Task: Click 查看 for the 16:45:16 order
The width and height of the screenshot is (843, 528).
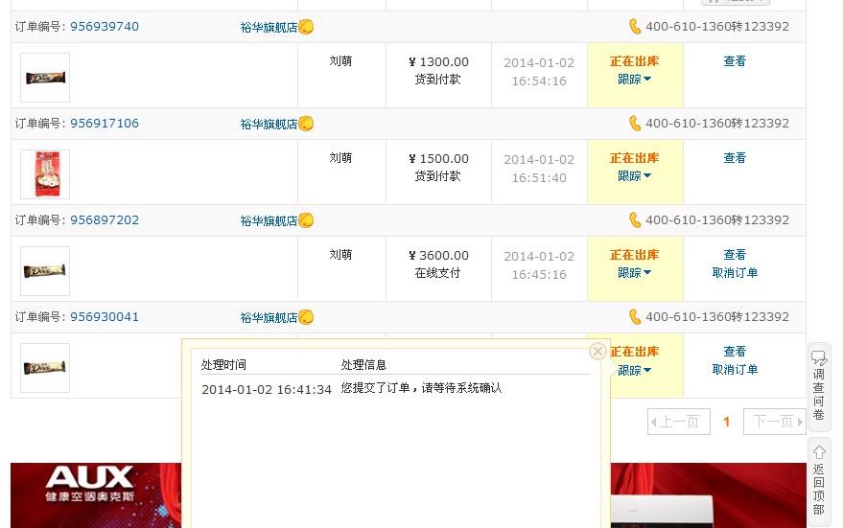Action: click(735, 254)
